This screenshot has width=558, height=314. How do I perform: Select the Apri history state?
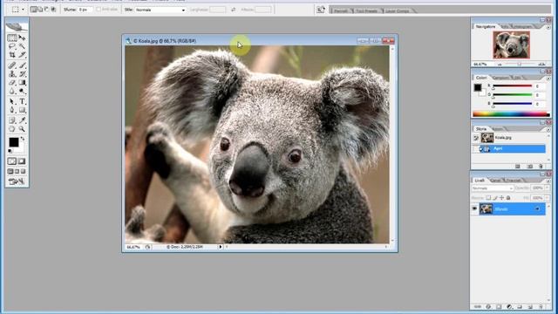tap(509, 148)
